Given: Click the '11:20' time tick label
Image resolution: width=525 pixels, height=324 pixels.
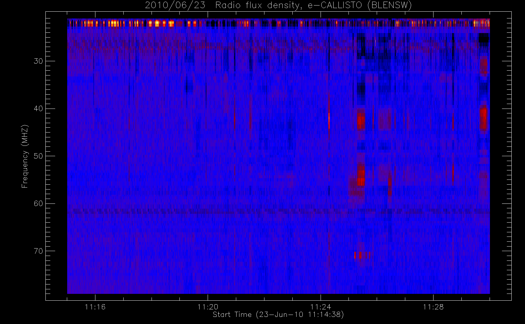Looking at the screenshot, I should (208, 307).
